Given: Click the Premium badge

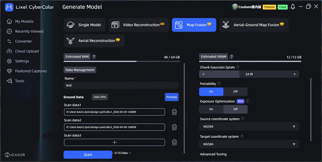Looking at the screenshot, I should click(x=269, y=7).
